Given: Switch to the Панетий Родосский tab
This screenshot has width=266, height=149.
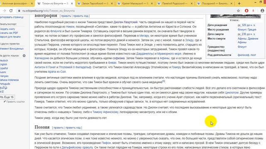Looking at the screenshot, I should point(175,3).
